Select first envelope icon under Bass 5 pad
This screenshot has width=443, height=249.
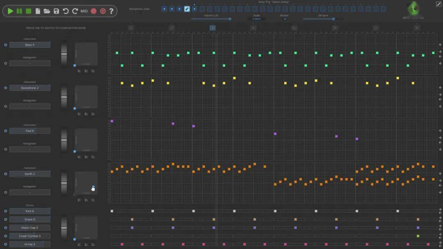click(79, 71)
